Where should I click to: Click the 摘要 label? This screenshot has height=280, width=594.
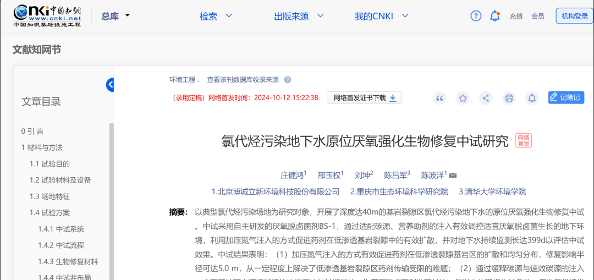click(x=178, y=211)
